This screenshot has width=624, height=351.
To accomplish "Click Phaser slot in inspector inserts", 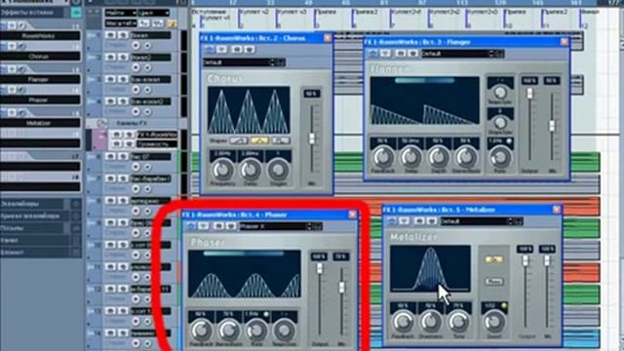I will (40, 100).
